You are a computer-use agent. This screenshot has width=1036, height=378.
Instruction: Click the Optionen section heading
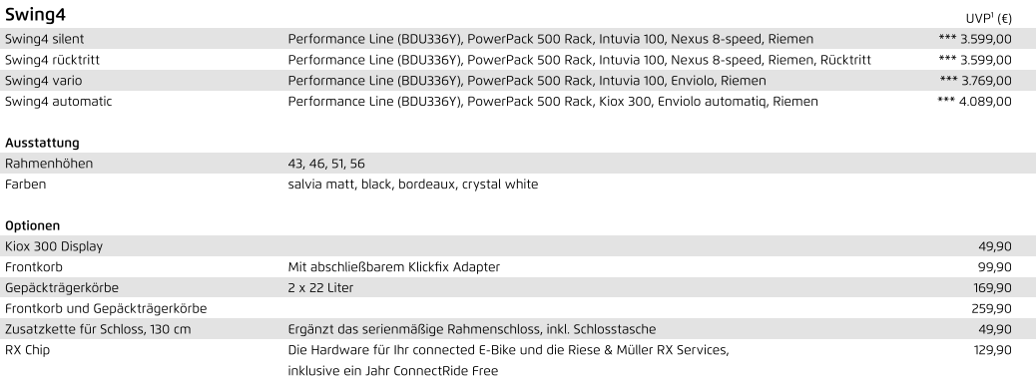point(32,225)
